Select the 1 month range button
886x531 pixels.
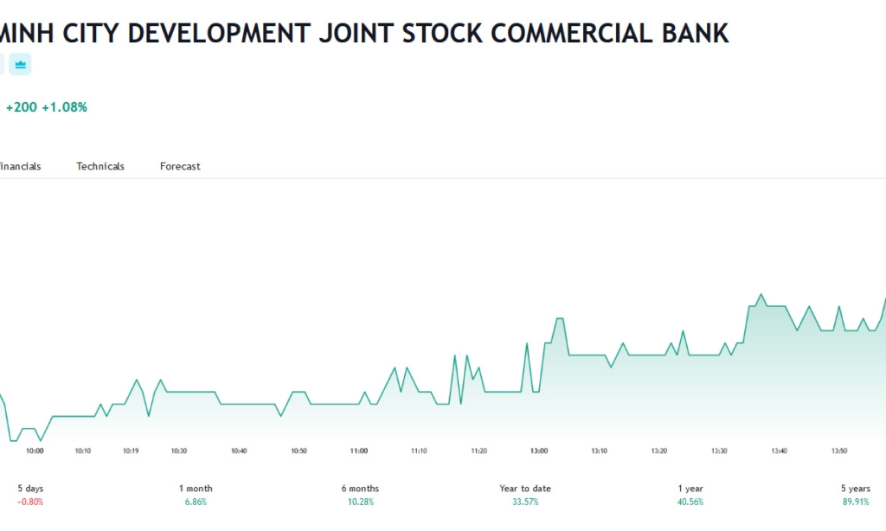tap(196, 495)
